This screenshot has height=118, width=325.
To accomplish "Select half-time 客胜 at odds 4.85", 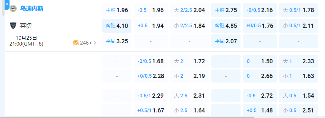I will pos(226,26).
